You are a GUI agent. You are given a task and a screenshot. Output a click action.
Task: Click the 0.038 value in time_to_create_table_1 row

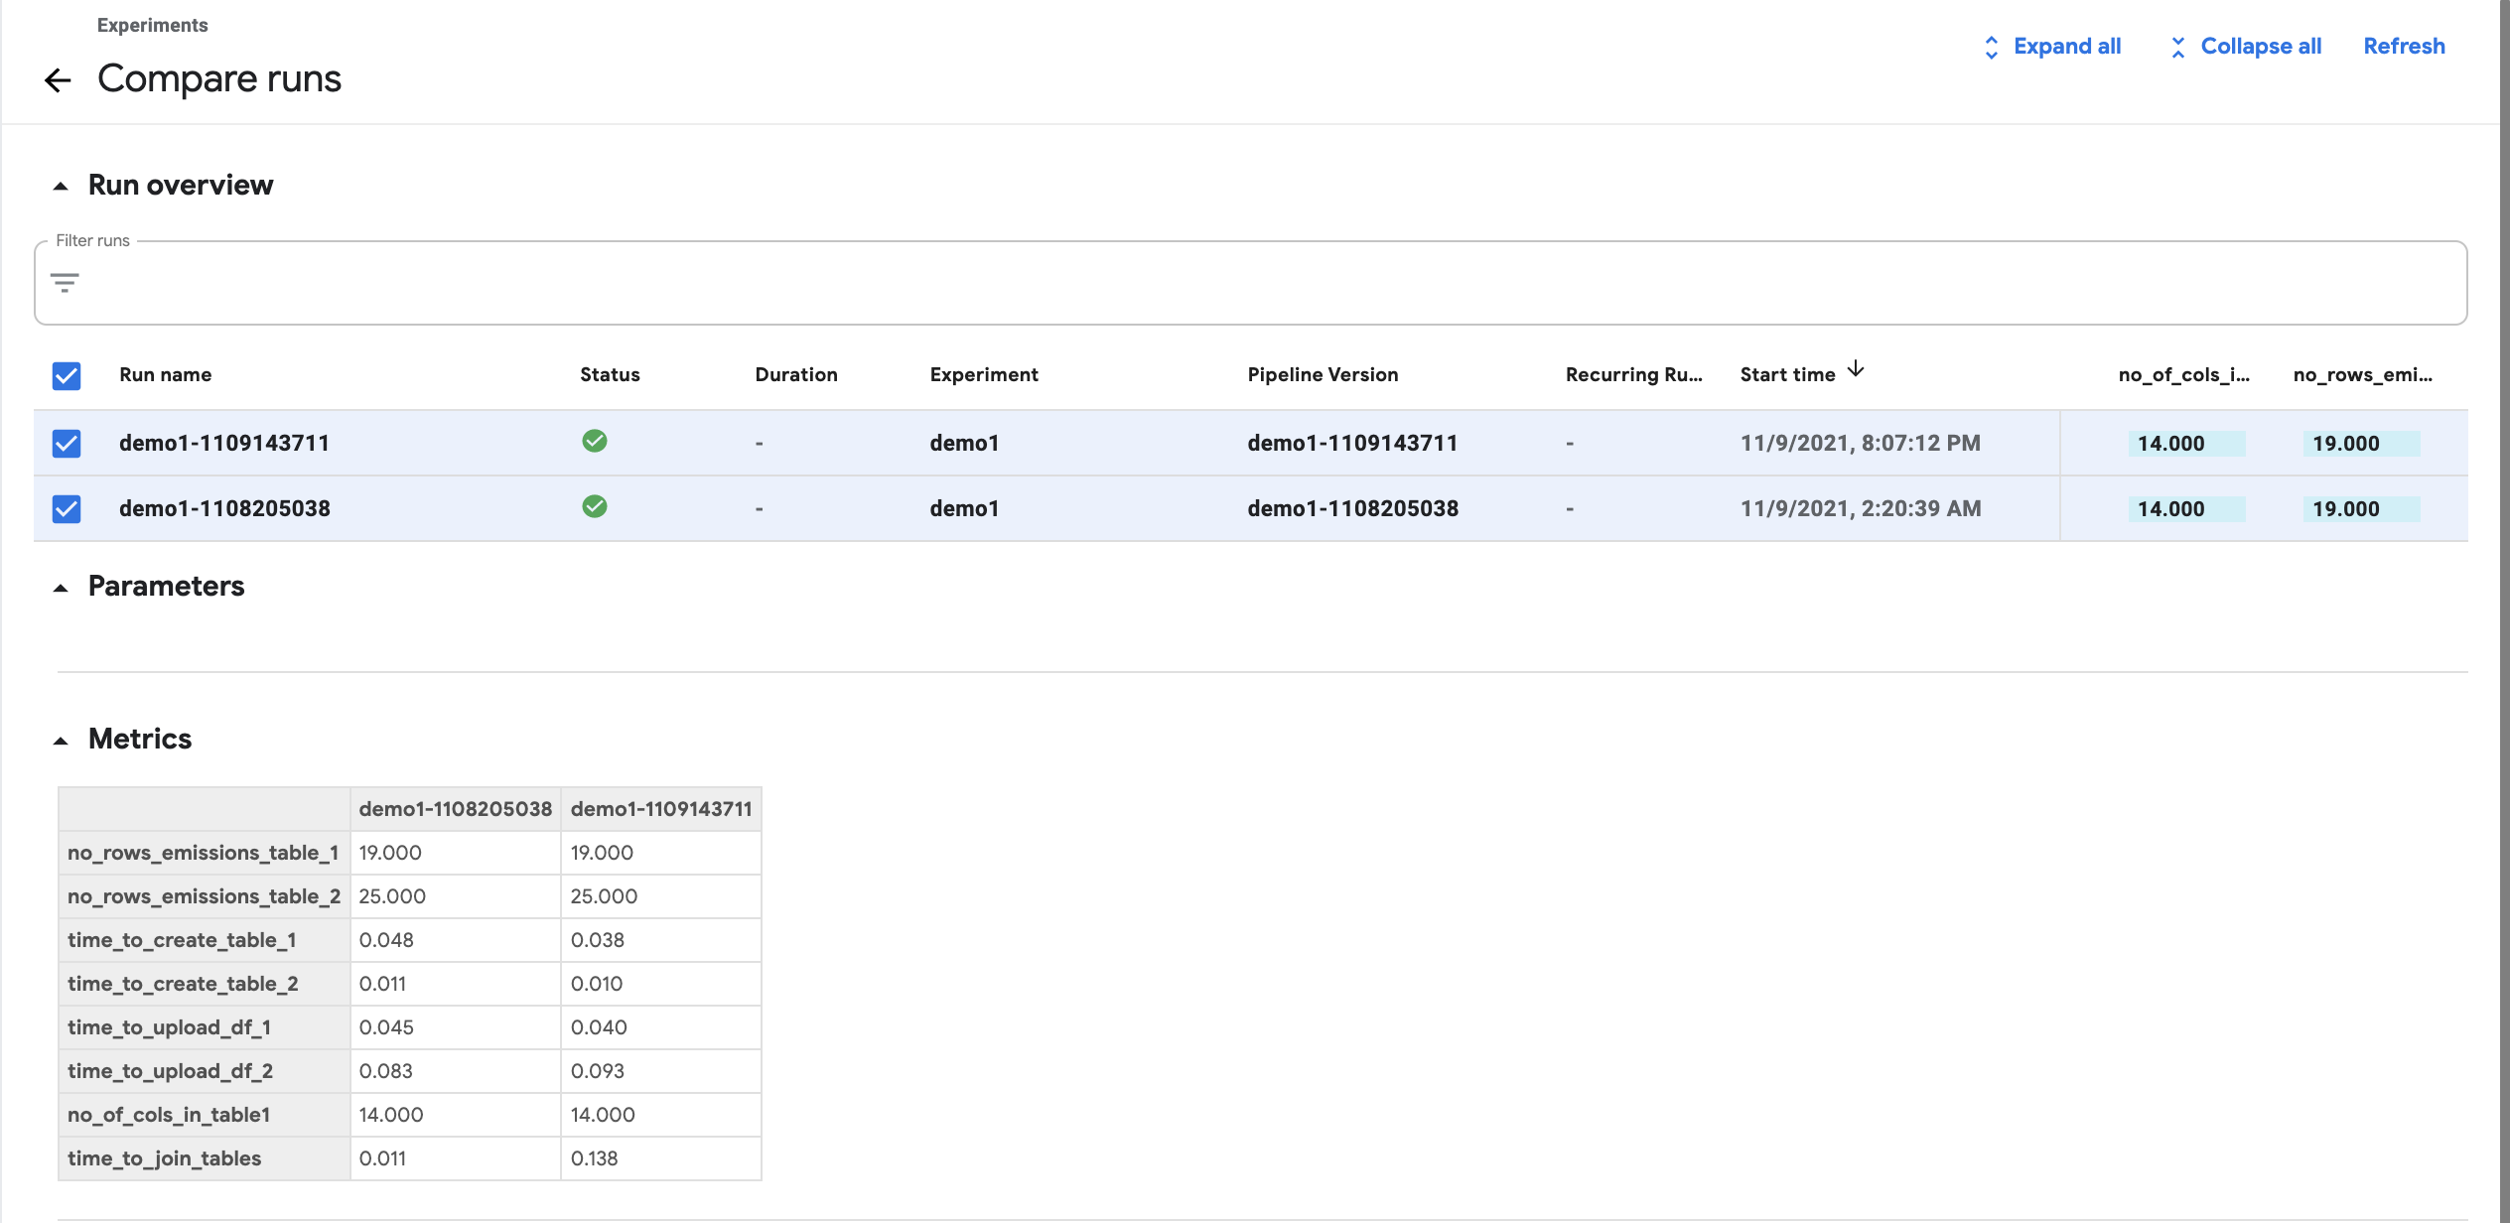(598, 940)
